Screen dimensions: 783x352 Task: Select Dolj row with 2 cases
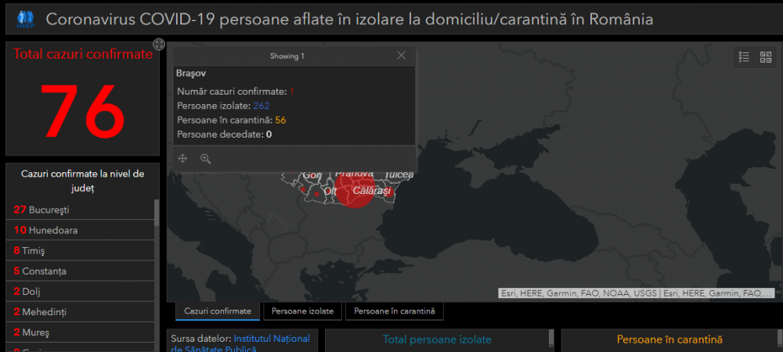tap(80, 292)
